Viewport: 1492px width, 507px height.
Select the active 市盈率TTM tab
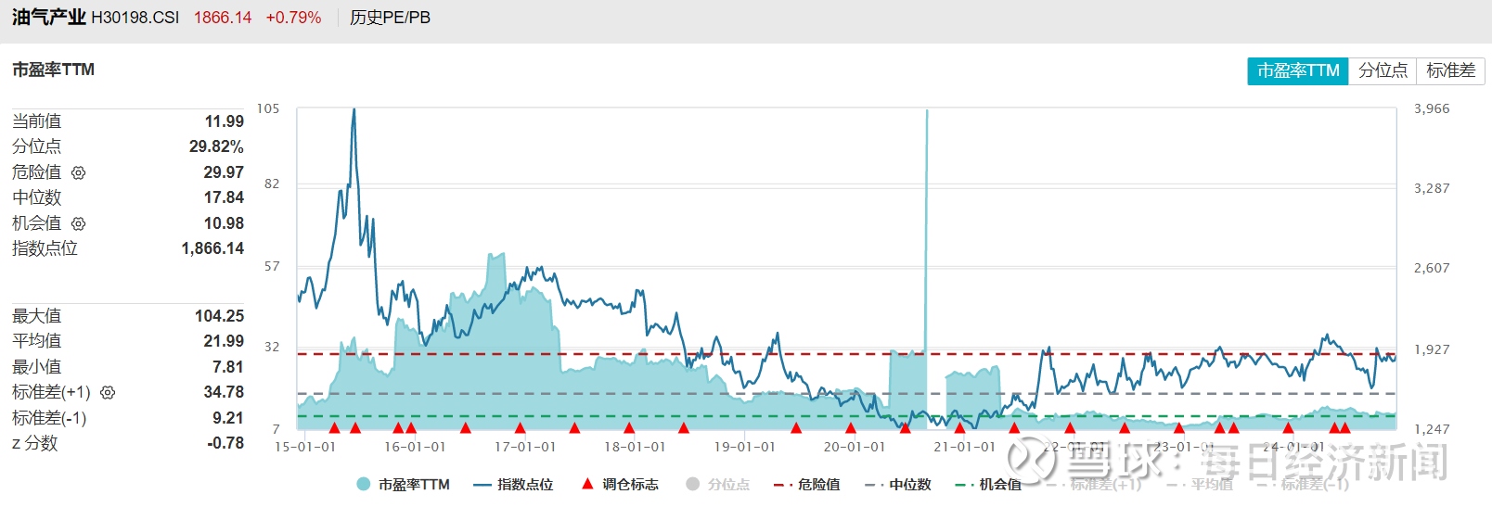pyautogui.click(x=1297, y=70)
